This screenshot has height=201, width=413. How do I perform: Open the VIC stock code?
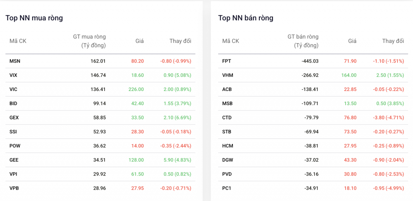point(13,89)
